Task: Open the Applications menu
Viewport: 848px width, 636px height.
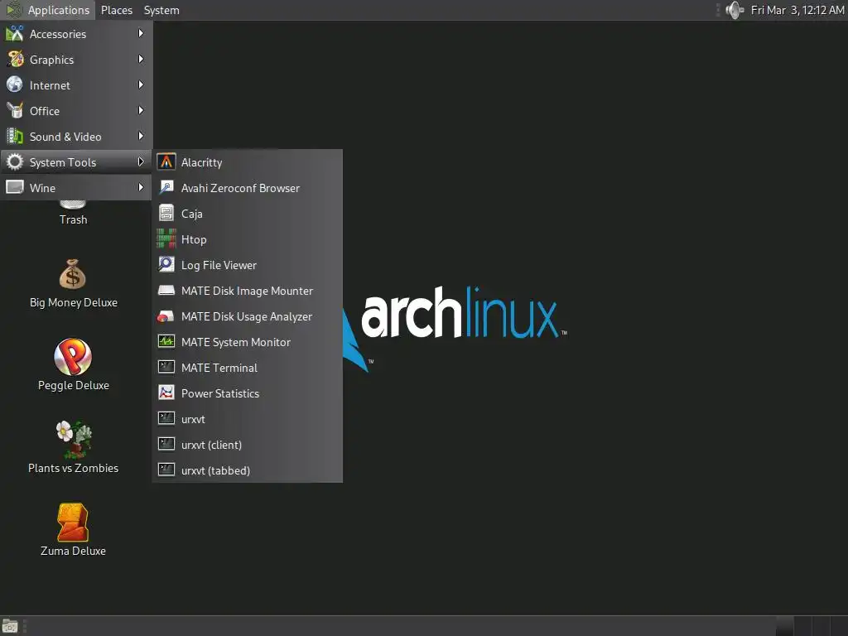Action: 47,10
